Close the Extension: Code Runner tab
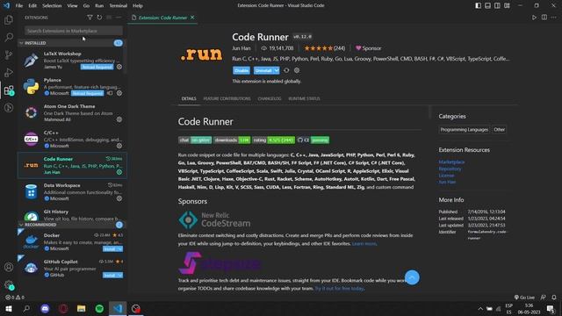Viewport: 562px width, 316px height. (192, 18)
